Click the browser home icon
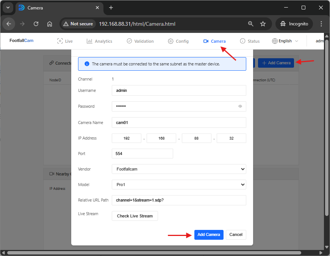Screen dimensions: 330x256 [x=50, y=24]
